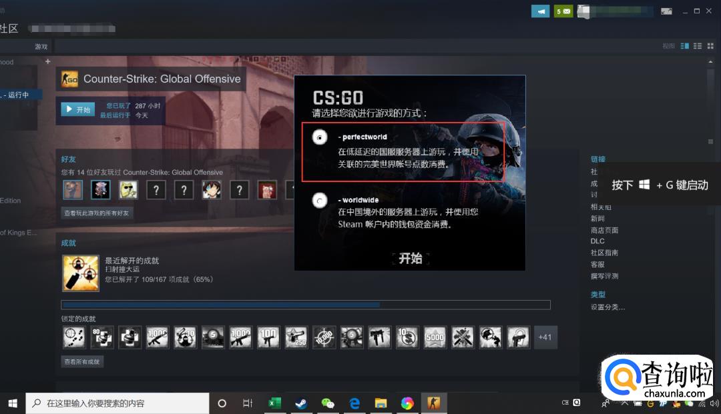Screen dimensions: 721x414
Task: Switch to grid view layout icon
Action: point(710,46)
